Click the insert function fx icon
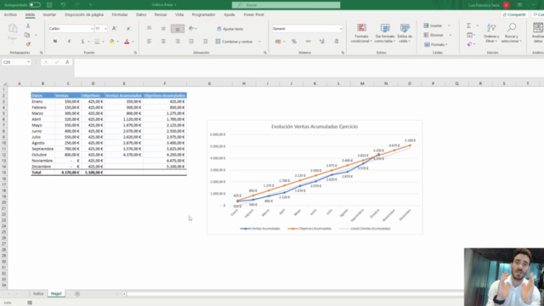544x306 pixels. pos(67,62)
